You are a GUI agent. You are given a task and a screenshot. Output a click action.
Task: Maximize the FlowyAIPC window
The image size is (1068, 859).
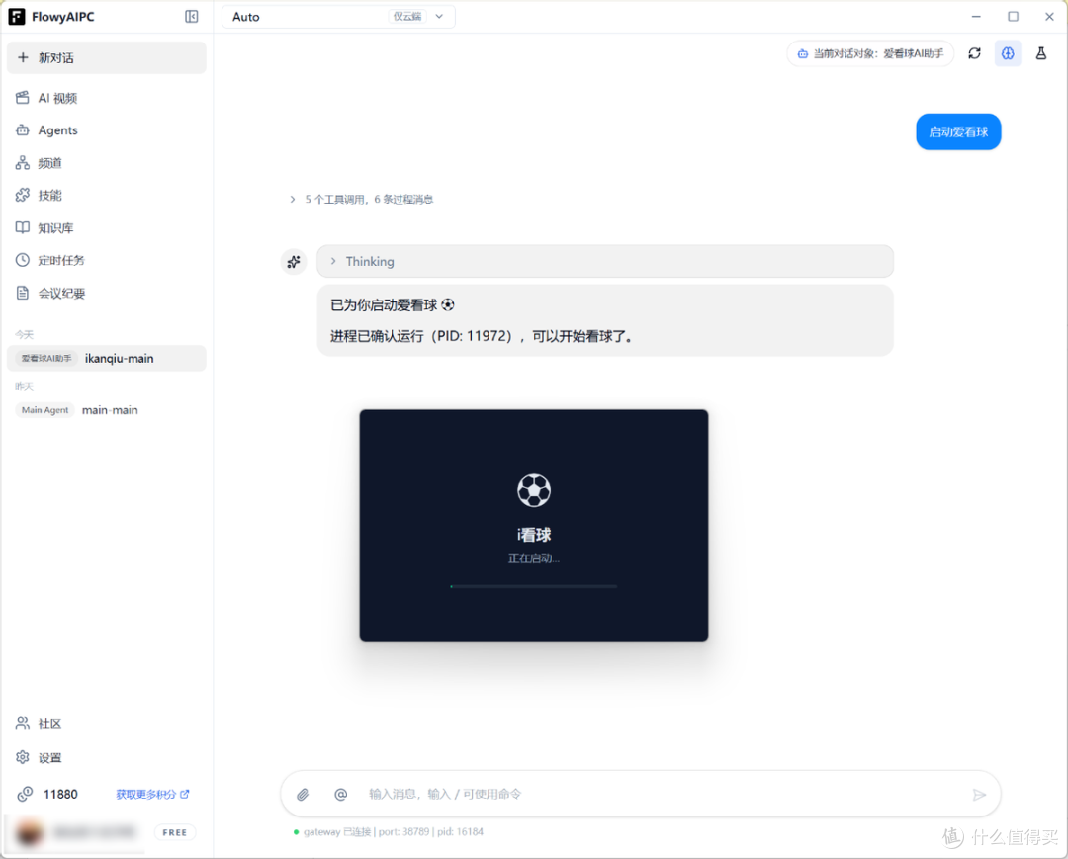(x=1013, y=17)
